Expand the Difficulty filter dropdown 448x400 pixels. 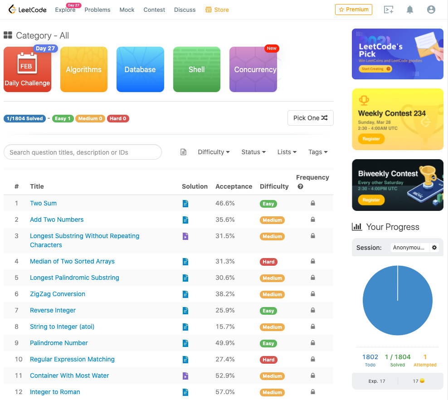point(214,152)
